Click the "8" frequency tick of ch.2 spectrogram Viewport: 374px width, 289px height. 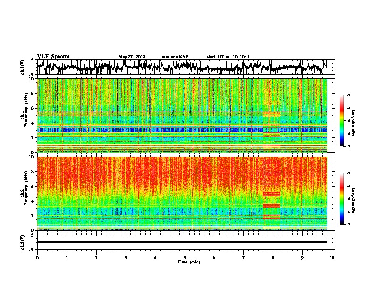pos(33,172)
